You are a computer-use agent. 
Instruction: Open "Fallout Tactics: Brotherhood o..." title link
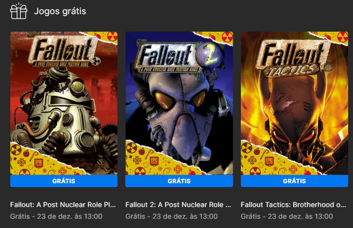293,205
